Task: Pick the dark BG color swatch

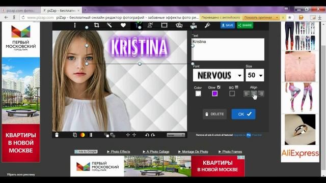Action: [x=232, y=94]
